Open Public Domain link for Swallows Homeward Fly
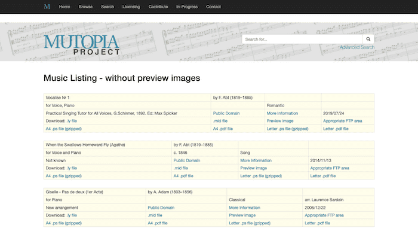This screenshot has height=228, width=418. pos(186,160)
